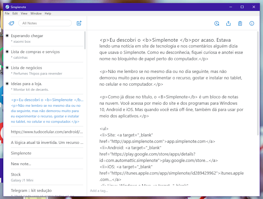Click the note list scrollbar
The width and height of the screenshot is (263, 199).
pos(85,40)
